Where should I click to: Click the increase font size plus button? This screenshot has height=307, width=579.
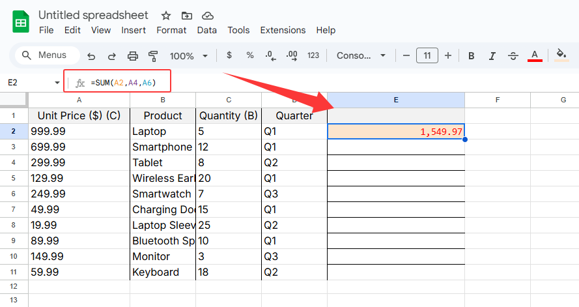(448, 56)
